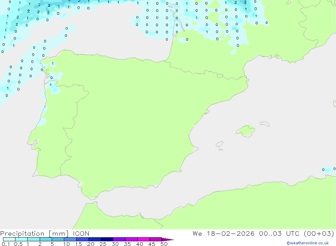The image size is (336, 246).
Task: Pick the 0.1–0.5 mm legend color swatch
Action: (9, 239)
